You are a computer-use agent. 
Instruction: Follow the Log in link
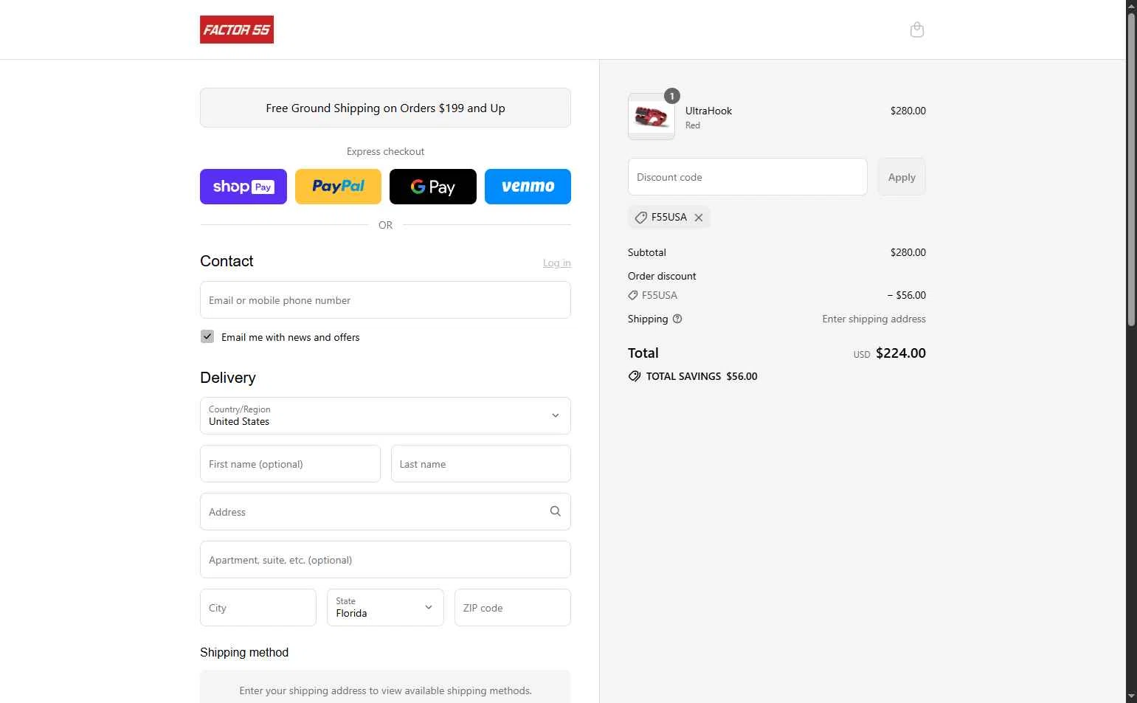tap(557, 263)
